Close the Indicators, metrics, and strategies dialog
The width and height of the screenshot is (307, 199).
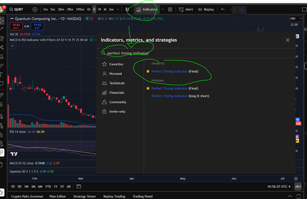288,40
